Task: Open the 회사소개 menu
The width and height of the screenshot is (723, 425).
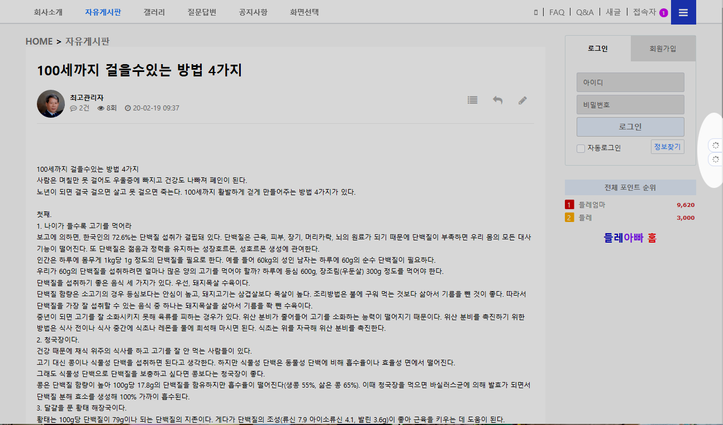Action: (48, 12)
